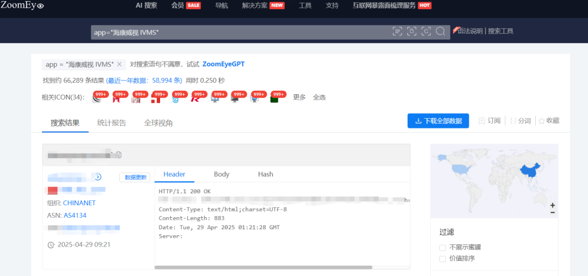Click the 订阅 subscribe icon
The height and width of the screenshot is (276, 588).
click(482, 121)
